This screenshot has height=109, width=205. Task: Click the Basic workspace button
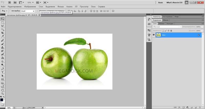tap(161, 3)
